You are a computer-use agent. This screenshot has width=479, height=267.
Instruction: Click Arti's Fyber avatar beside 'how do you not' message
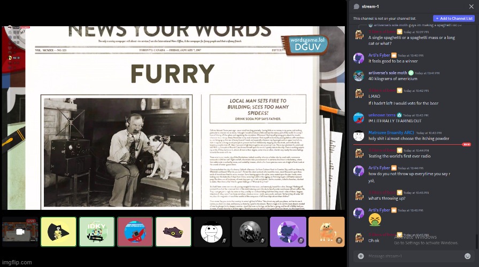coord(359,170)
